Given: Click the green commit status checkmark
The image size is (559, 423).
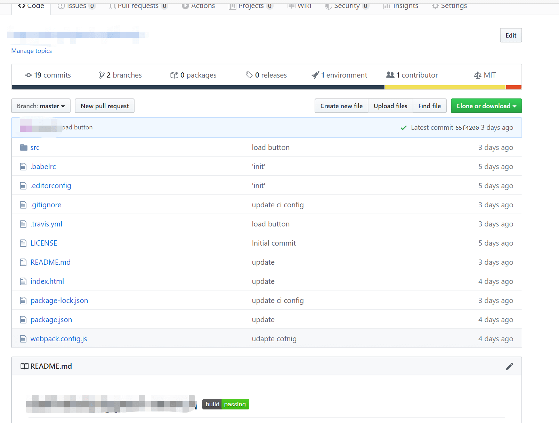Looking at the screenshot, I should point(404,128).
